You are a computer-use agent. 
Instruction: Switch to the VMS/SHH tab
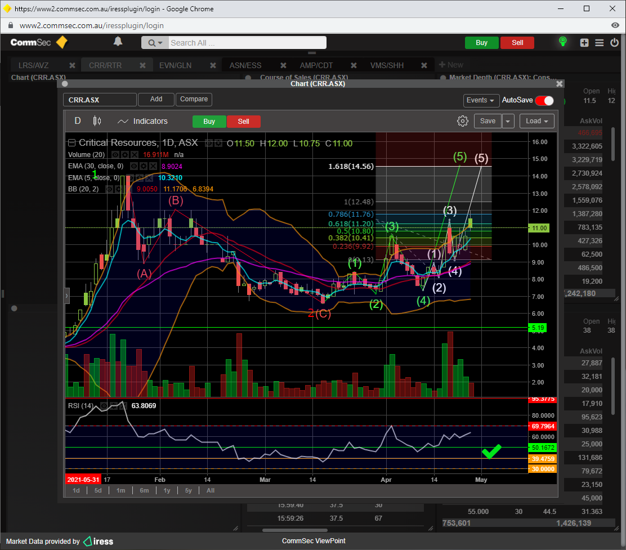387,65
